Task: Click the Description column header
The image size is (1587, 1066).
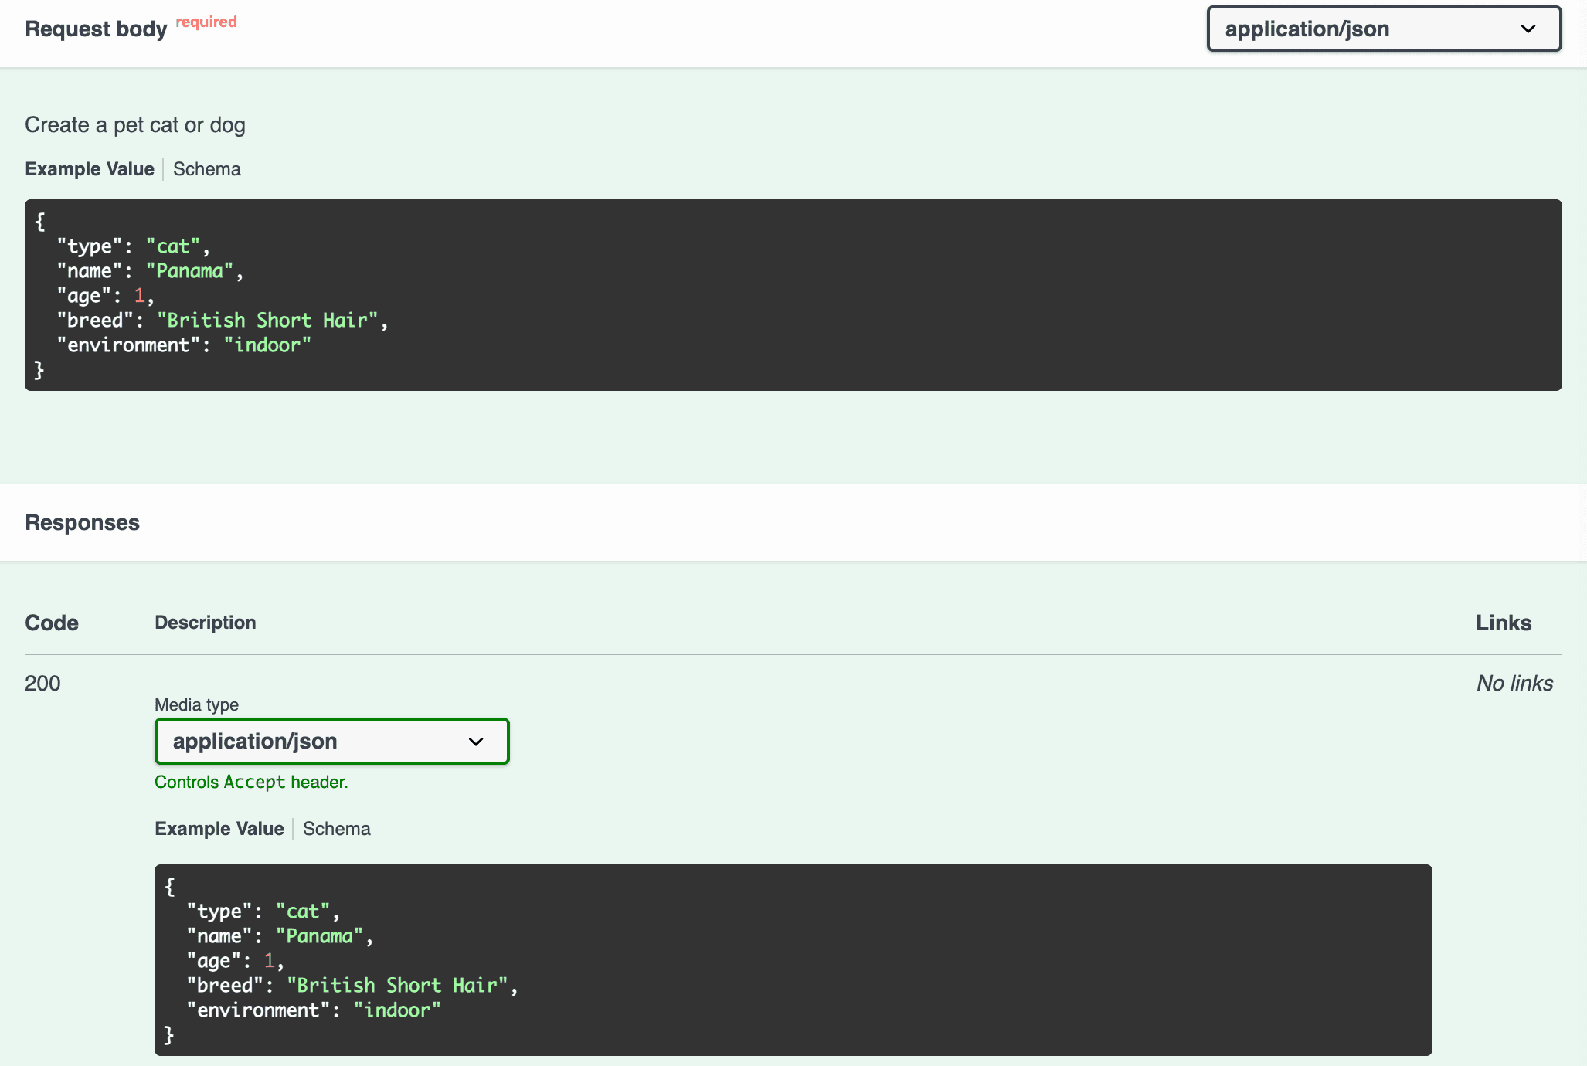Action: (x=206, y=623)
